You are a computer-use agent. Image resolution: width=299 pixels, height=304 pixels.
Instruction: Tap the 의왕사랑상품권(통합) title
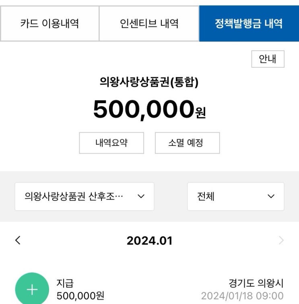click(149, 82)
